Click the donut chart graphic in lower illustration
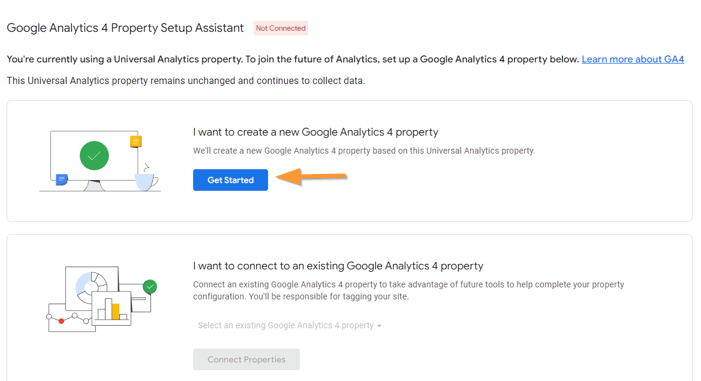This screenshot has width=701, height=381. pos(91,284)
